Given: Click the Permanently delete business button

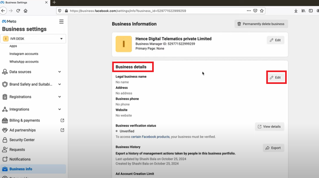Looking at the screenshot, I should (261, 24).
